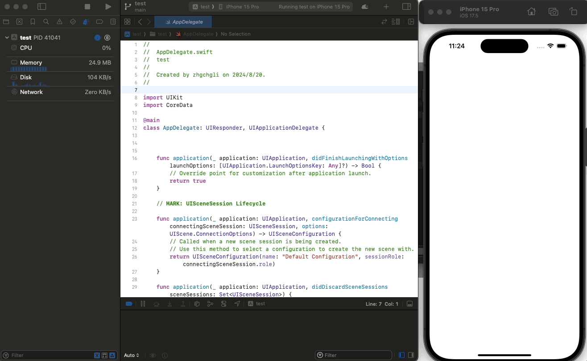
Task: Select AppDelegate in the jump bar breadcrumb
Action: click(x=198, y=34)
